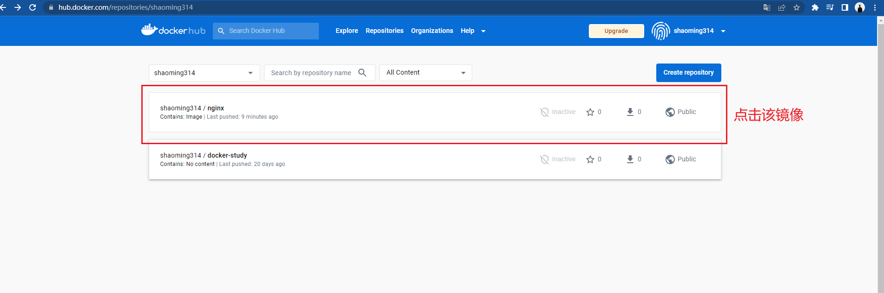Click 'Last pushed: 20 days ago' text
The height and width of the screenshot is (293, 884).
point(252,164)
